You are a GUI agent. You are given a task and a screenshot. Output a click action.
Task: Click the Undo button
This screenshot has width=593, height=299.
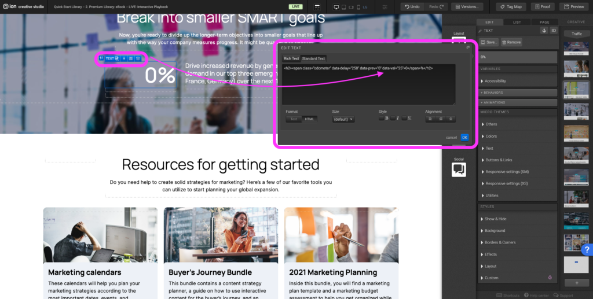(x=412, y=7)
